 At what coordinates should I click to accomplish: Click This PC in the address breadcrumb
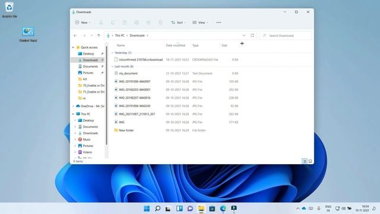pos(119,36)
